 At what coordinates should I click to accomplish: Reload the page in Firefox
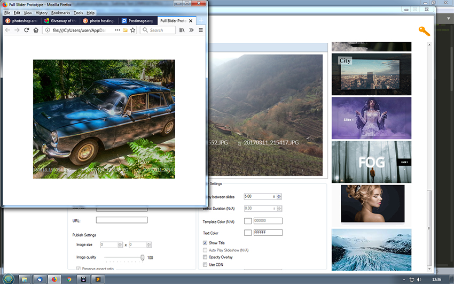(x=26, y=30)
